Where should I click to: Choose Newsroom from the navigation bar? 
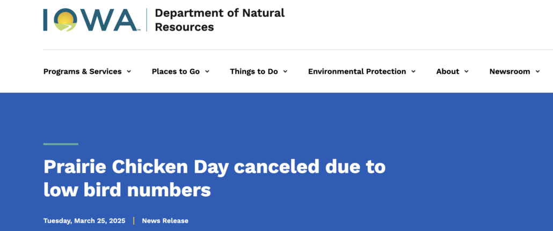[x=510, y=71]
